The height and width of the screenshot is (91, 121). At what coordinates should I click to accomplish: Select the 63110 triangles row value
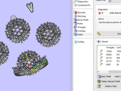point(109,58)
